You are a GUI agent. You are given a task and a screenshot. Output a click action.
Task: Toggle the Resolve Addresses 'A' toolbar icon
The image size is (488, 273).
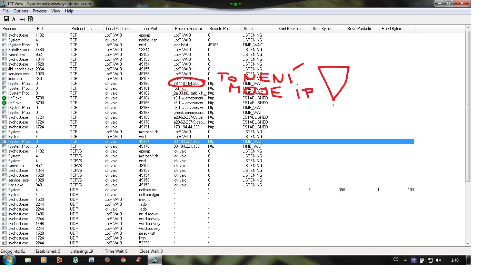tap(14, 19)
